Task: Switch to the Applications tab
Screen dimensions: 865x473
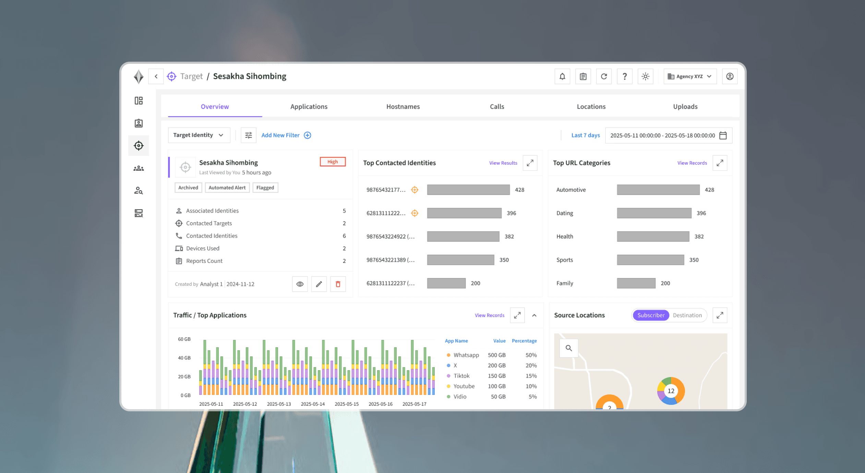Action: 309,107
